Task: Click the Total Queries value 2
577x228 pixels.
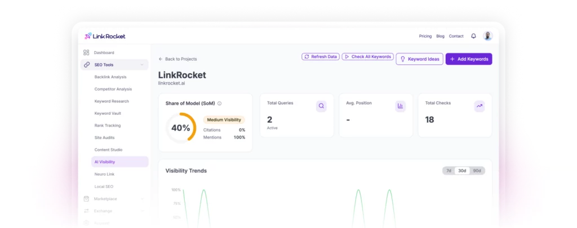Action: 270,119
